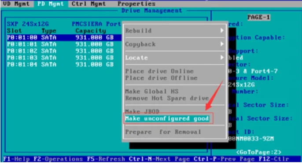
Task: Select Make Global HS menu entry
Action: click(x=152, y=91)
